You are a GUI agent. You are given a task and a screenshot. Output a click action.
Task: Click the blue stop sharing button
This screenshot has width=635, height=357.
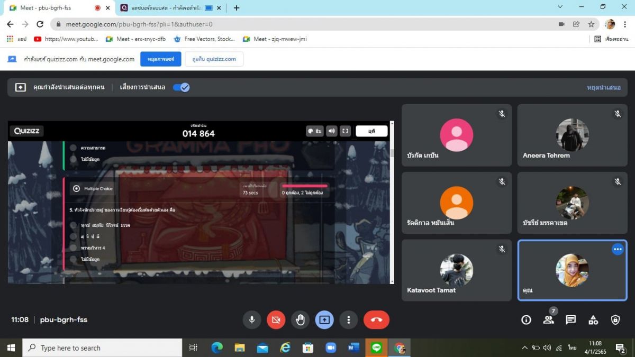click(x=160, y=59)
